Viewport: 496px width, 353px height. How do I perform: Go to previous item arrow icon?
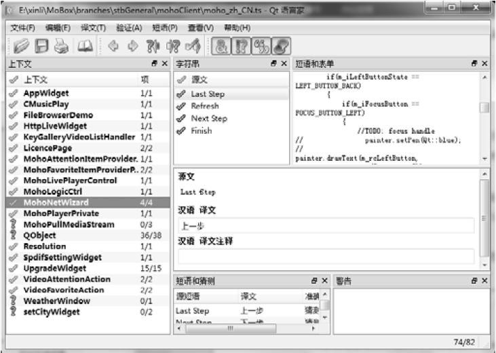(113, 46)
